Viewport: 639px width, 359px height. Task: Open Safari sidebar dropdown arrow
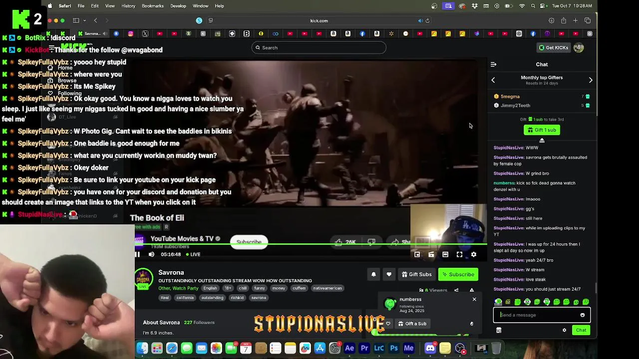tap(84, 21)
